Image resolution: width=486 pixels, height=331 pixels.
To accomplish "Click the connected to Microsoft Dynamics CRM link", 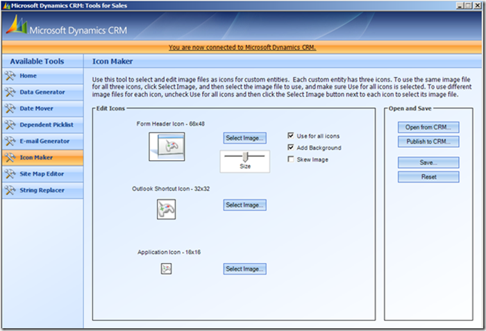I will 242,47.
